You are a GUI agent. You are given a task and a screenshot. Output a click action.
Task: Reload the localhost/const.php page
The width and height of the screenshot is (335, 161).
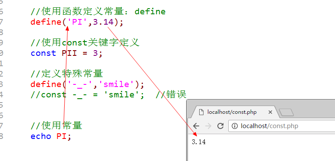click(220, 126)
